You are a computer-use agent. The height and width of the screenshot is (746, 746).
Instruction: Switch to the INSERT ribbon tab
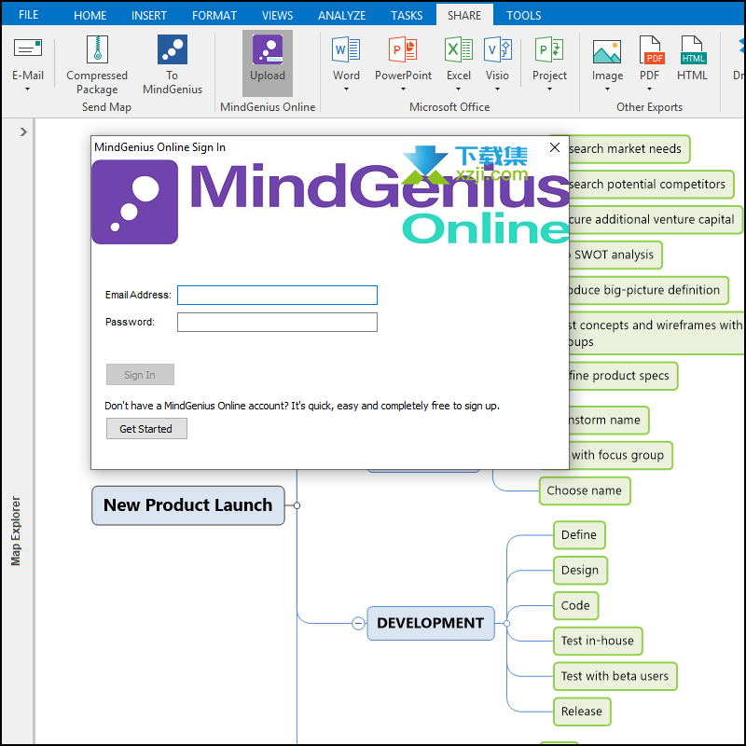coord(149,15)
